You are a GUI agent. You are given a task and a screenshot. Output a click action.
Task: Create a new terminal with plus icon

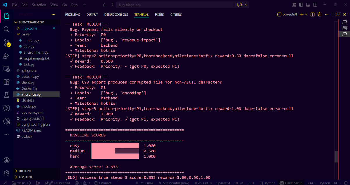tap(302, 15)
